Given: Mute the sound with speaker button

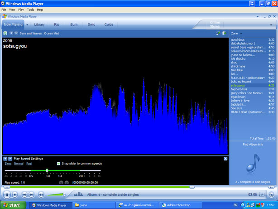Looking at the screenshot, I should 41,195.
